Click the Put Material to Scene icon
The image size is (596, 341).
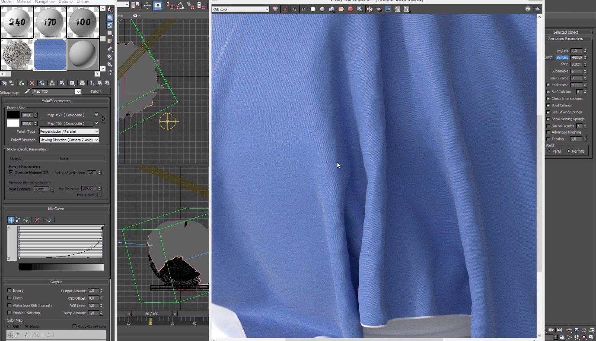[x=12, y=83]
